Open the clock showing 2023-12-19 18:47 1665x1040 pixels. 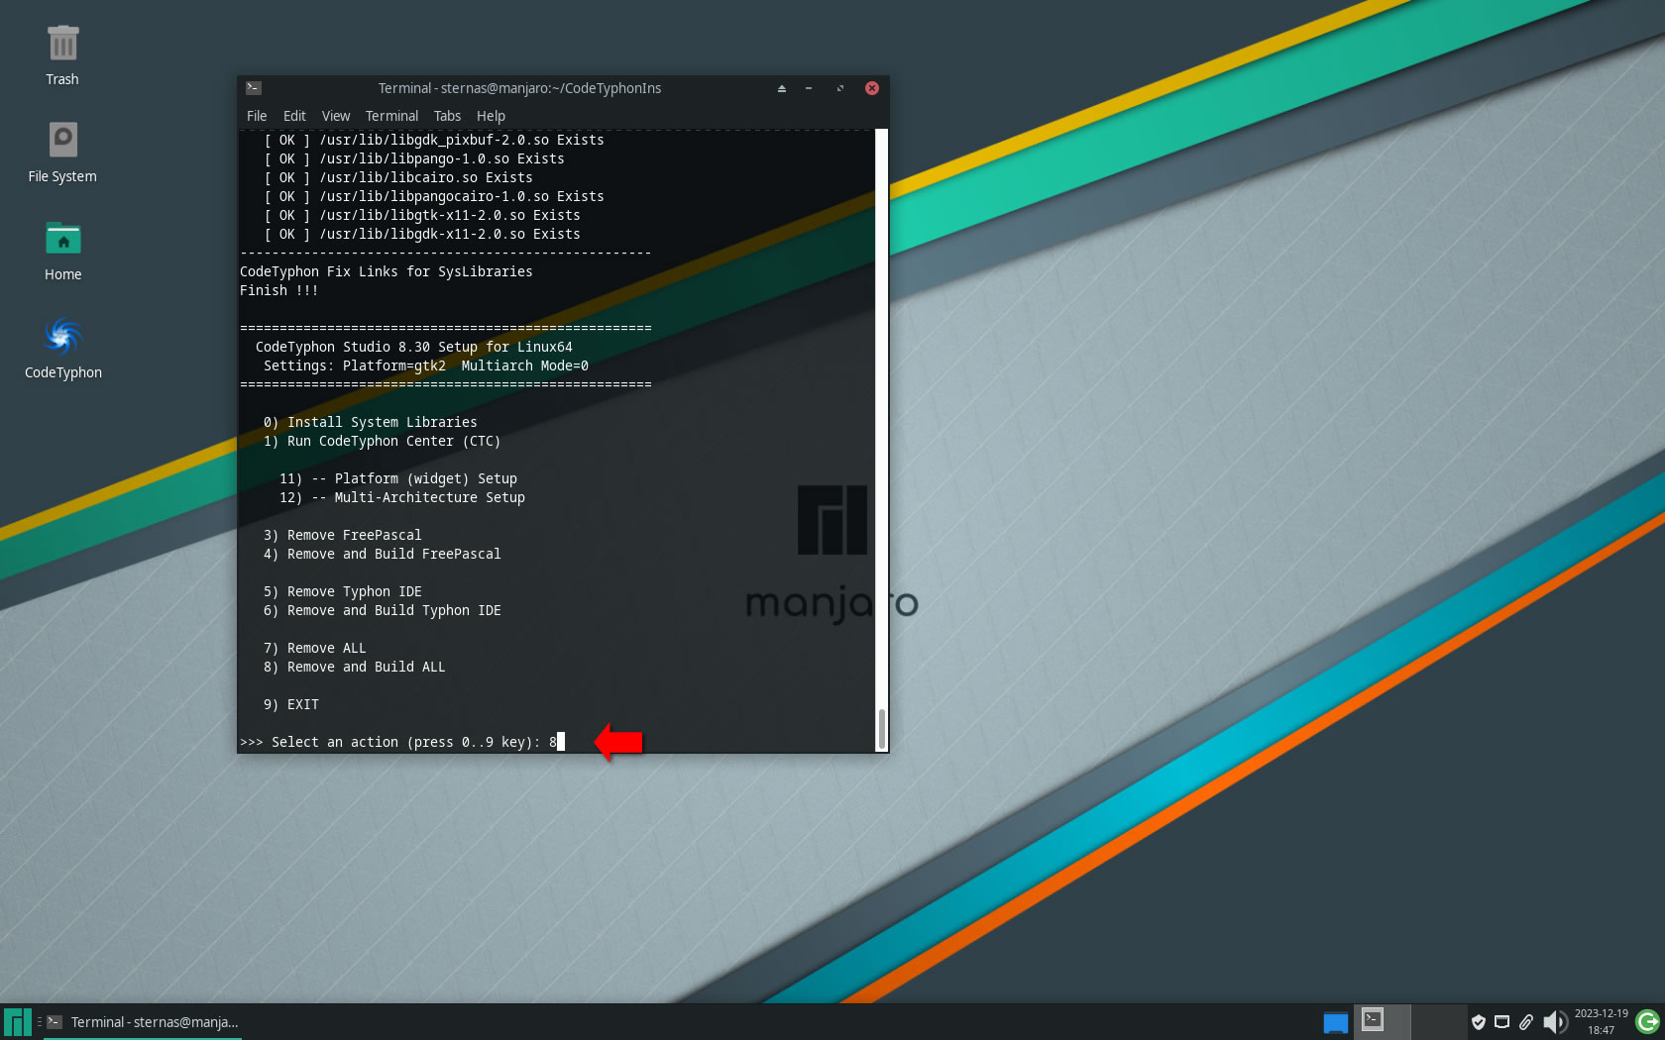coord(1601,1022)
